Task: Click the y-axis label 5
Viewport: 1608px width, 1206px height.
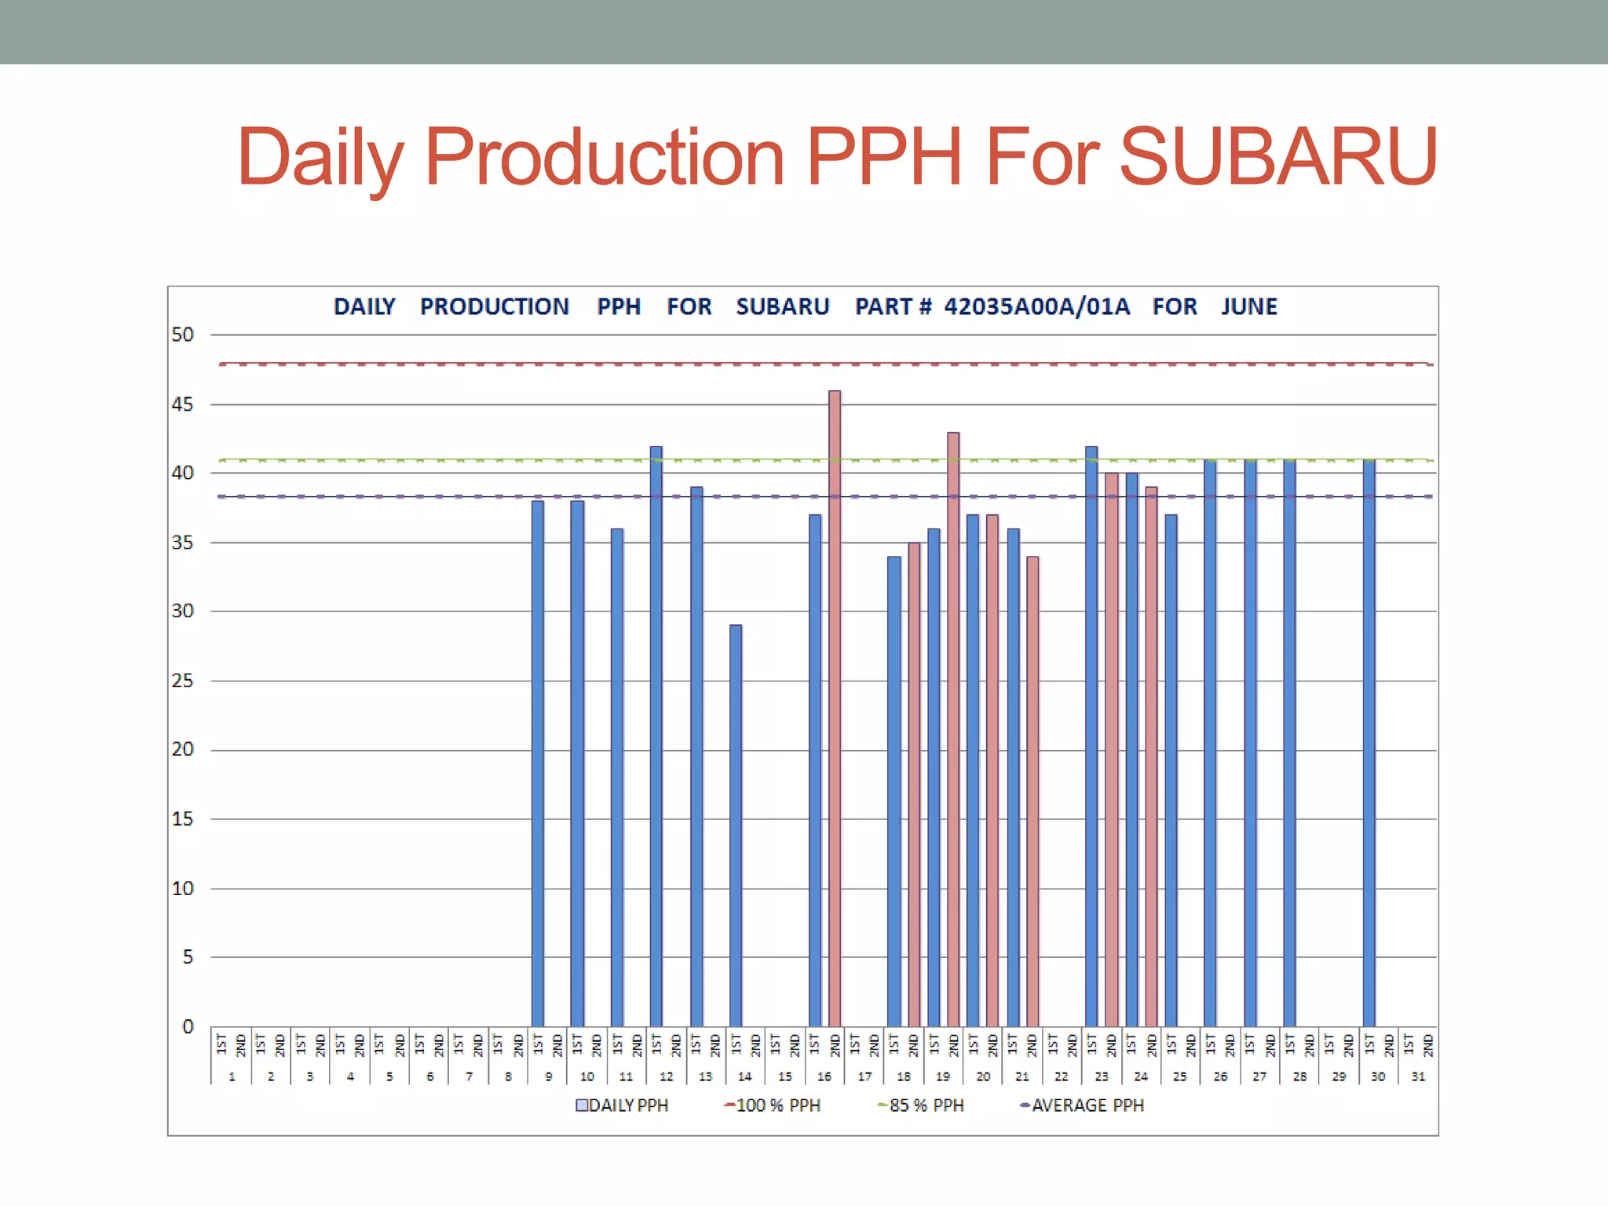Action: pyautogui.click(x=188, y=957)
